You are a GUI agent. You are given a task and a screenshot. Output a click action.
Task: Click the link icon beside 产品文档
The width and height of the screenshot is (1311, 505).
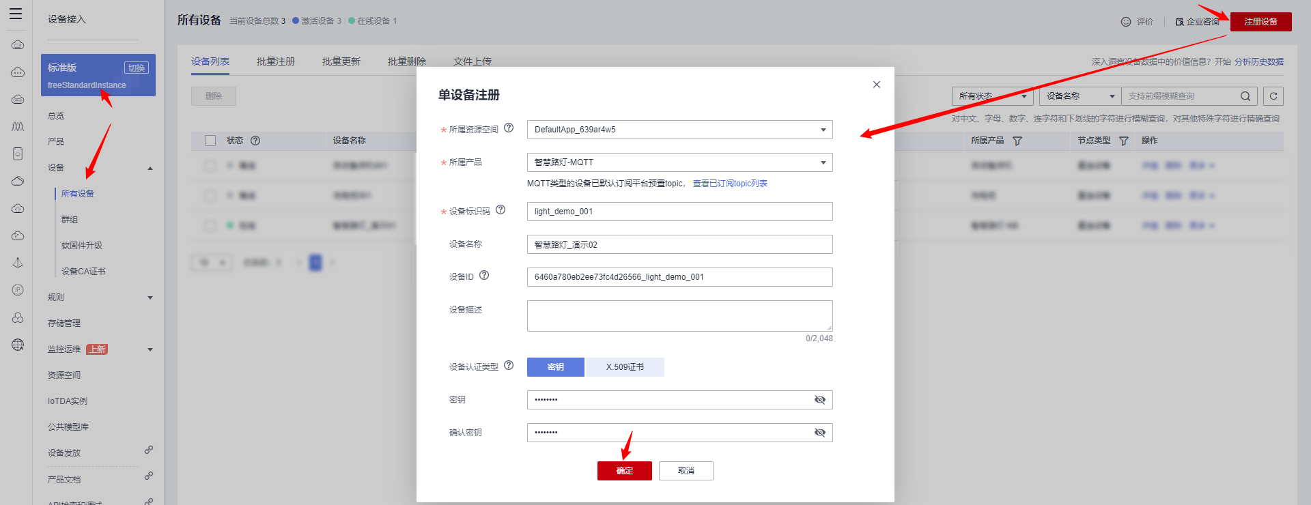149,476
